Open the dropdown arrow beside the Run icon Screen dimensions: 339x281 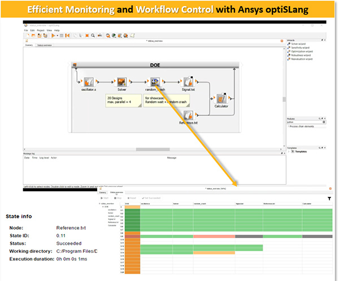(57, 36)
